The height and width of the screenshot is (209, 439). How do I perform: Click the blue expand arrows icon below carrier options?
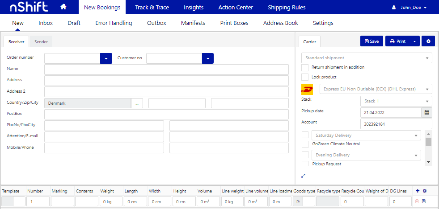pyautogui.click(x=303, y=176)
